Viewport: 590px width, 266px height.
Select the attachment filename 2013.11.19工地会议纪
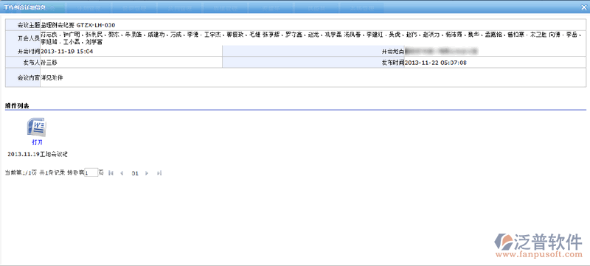tap(38, 154)
